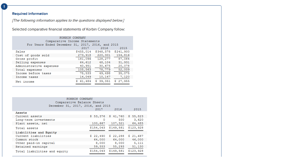Click the bold 'Assets' section heading
This screenshot has width=288, height=159.
(21, 113)
